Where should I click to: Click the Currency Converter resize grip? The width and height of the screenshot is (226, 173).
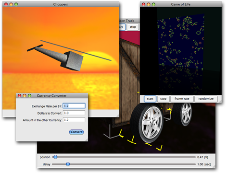[86, 139]
